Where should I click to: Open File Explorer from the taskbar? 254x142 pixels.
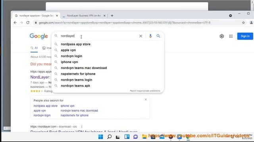click(x=144, y=137)
